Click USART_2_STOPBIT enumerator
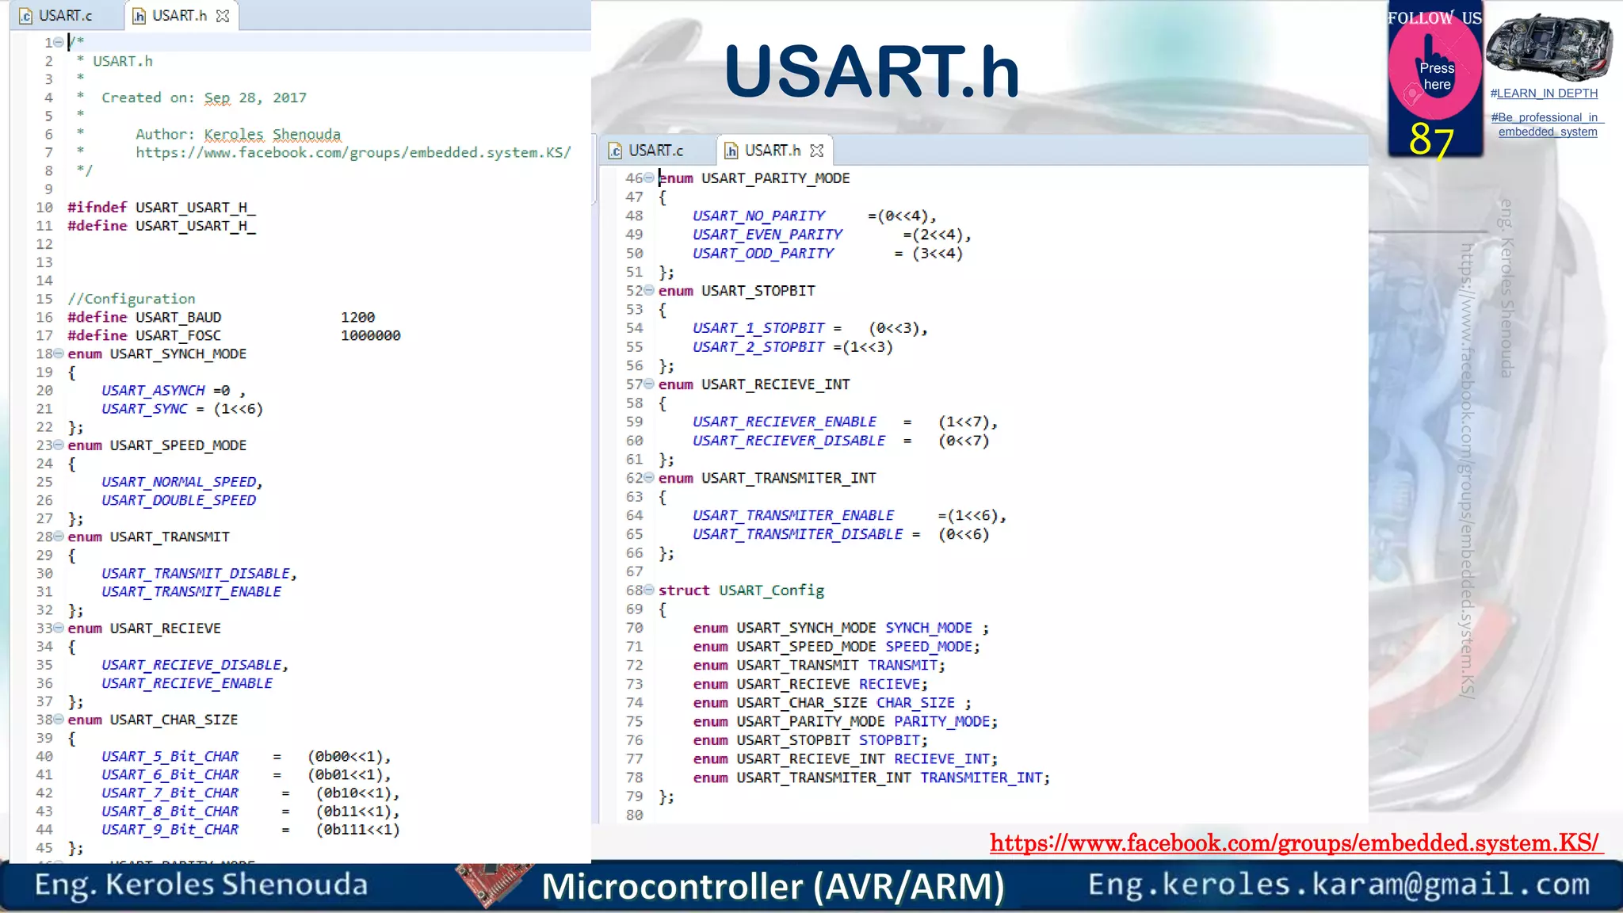The image size is (1623, 913). [x=758, y=346]
